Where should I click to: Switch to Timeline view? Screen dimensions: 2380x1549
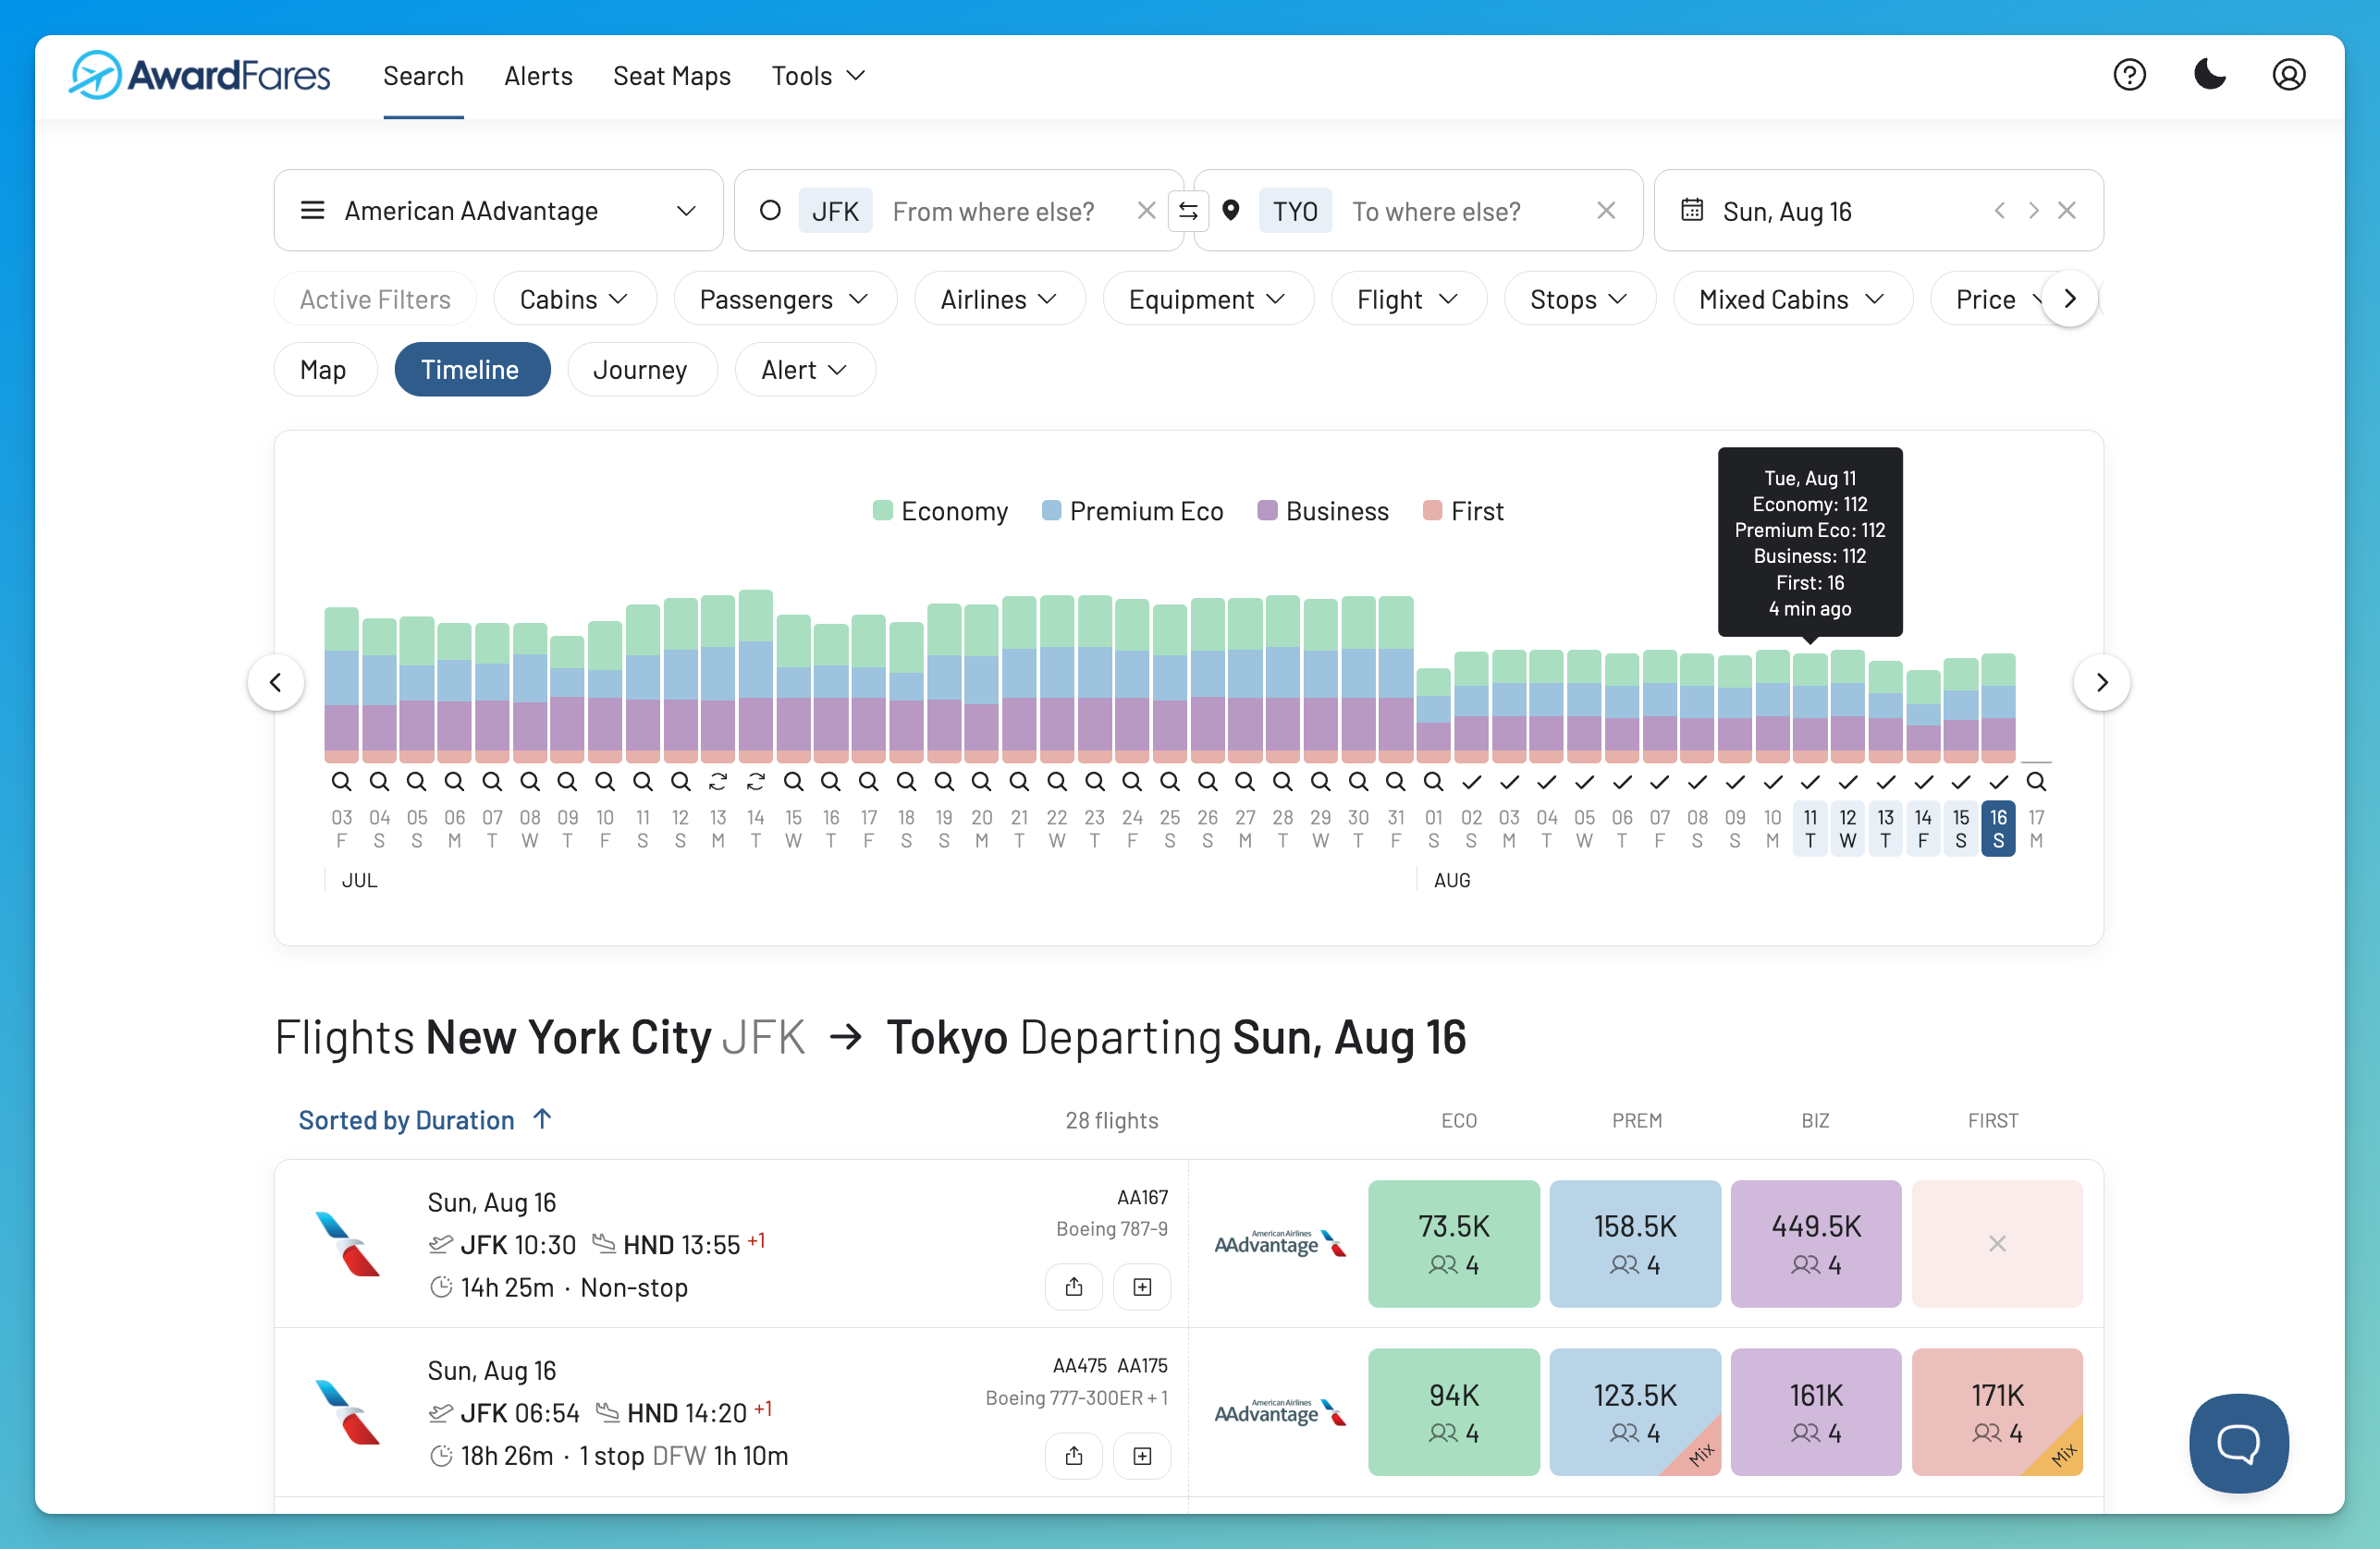click(x=471, y=370)
